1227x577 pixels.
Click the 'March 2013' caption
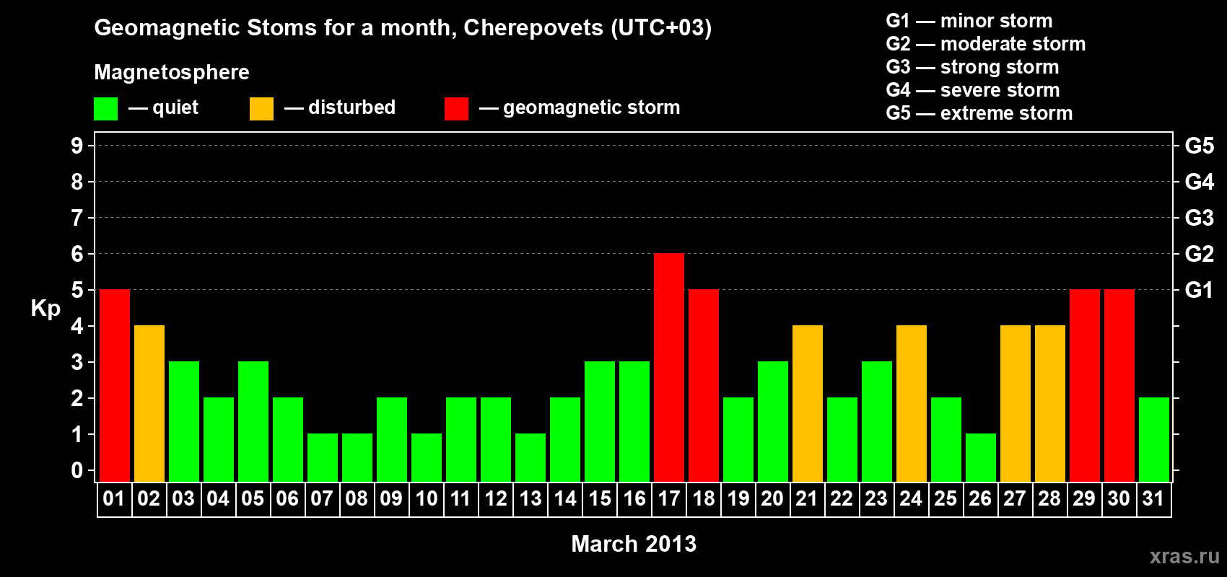pos(634,544)
